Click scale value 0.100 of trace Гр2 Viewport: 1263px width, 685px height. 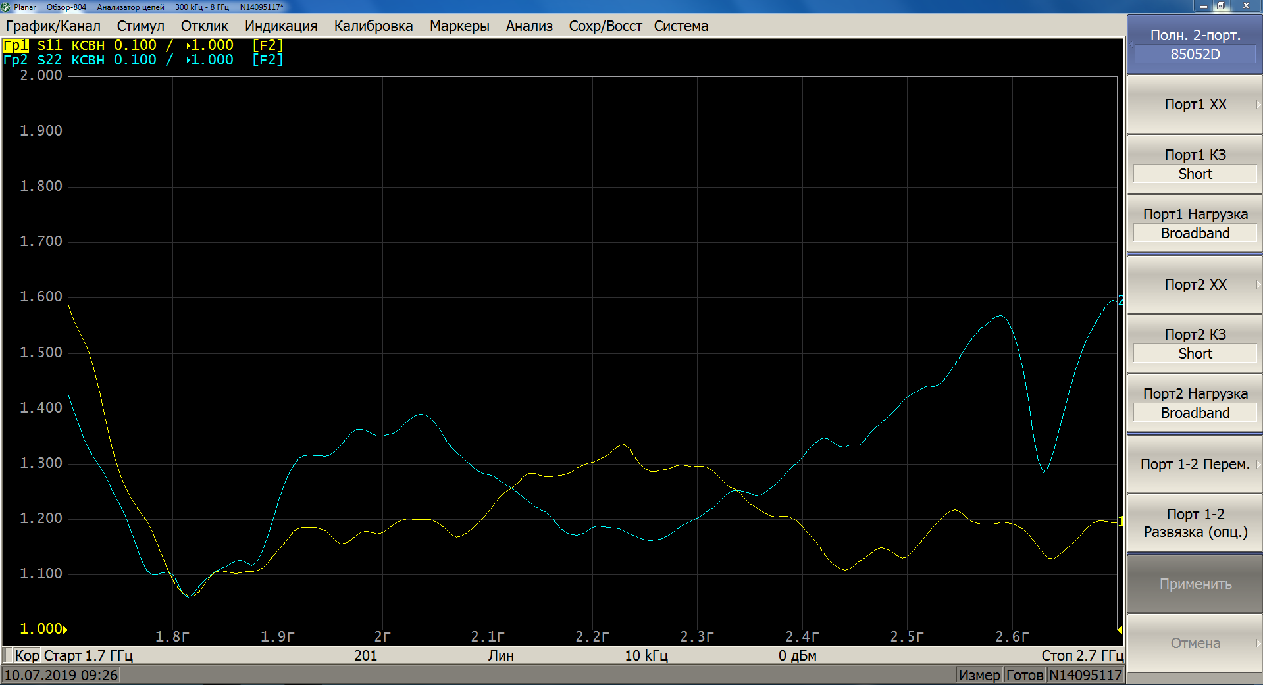[x=136, y=60]
